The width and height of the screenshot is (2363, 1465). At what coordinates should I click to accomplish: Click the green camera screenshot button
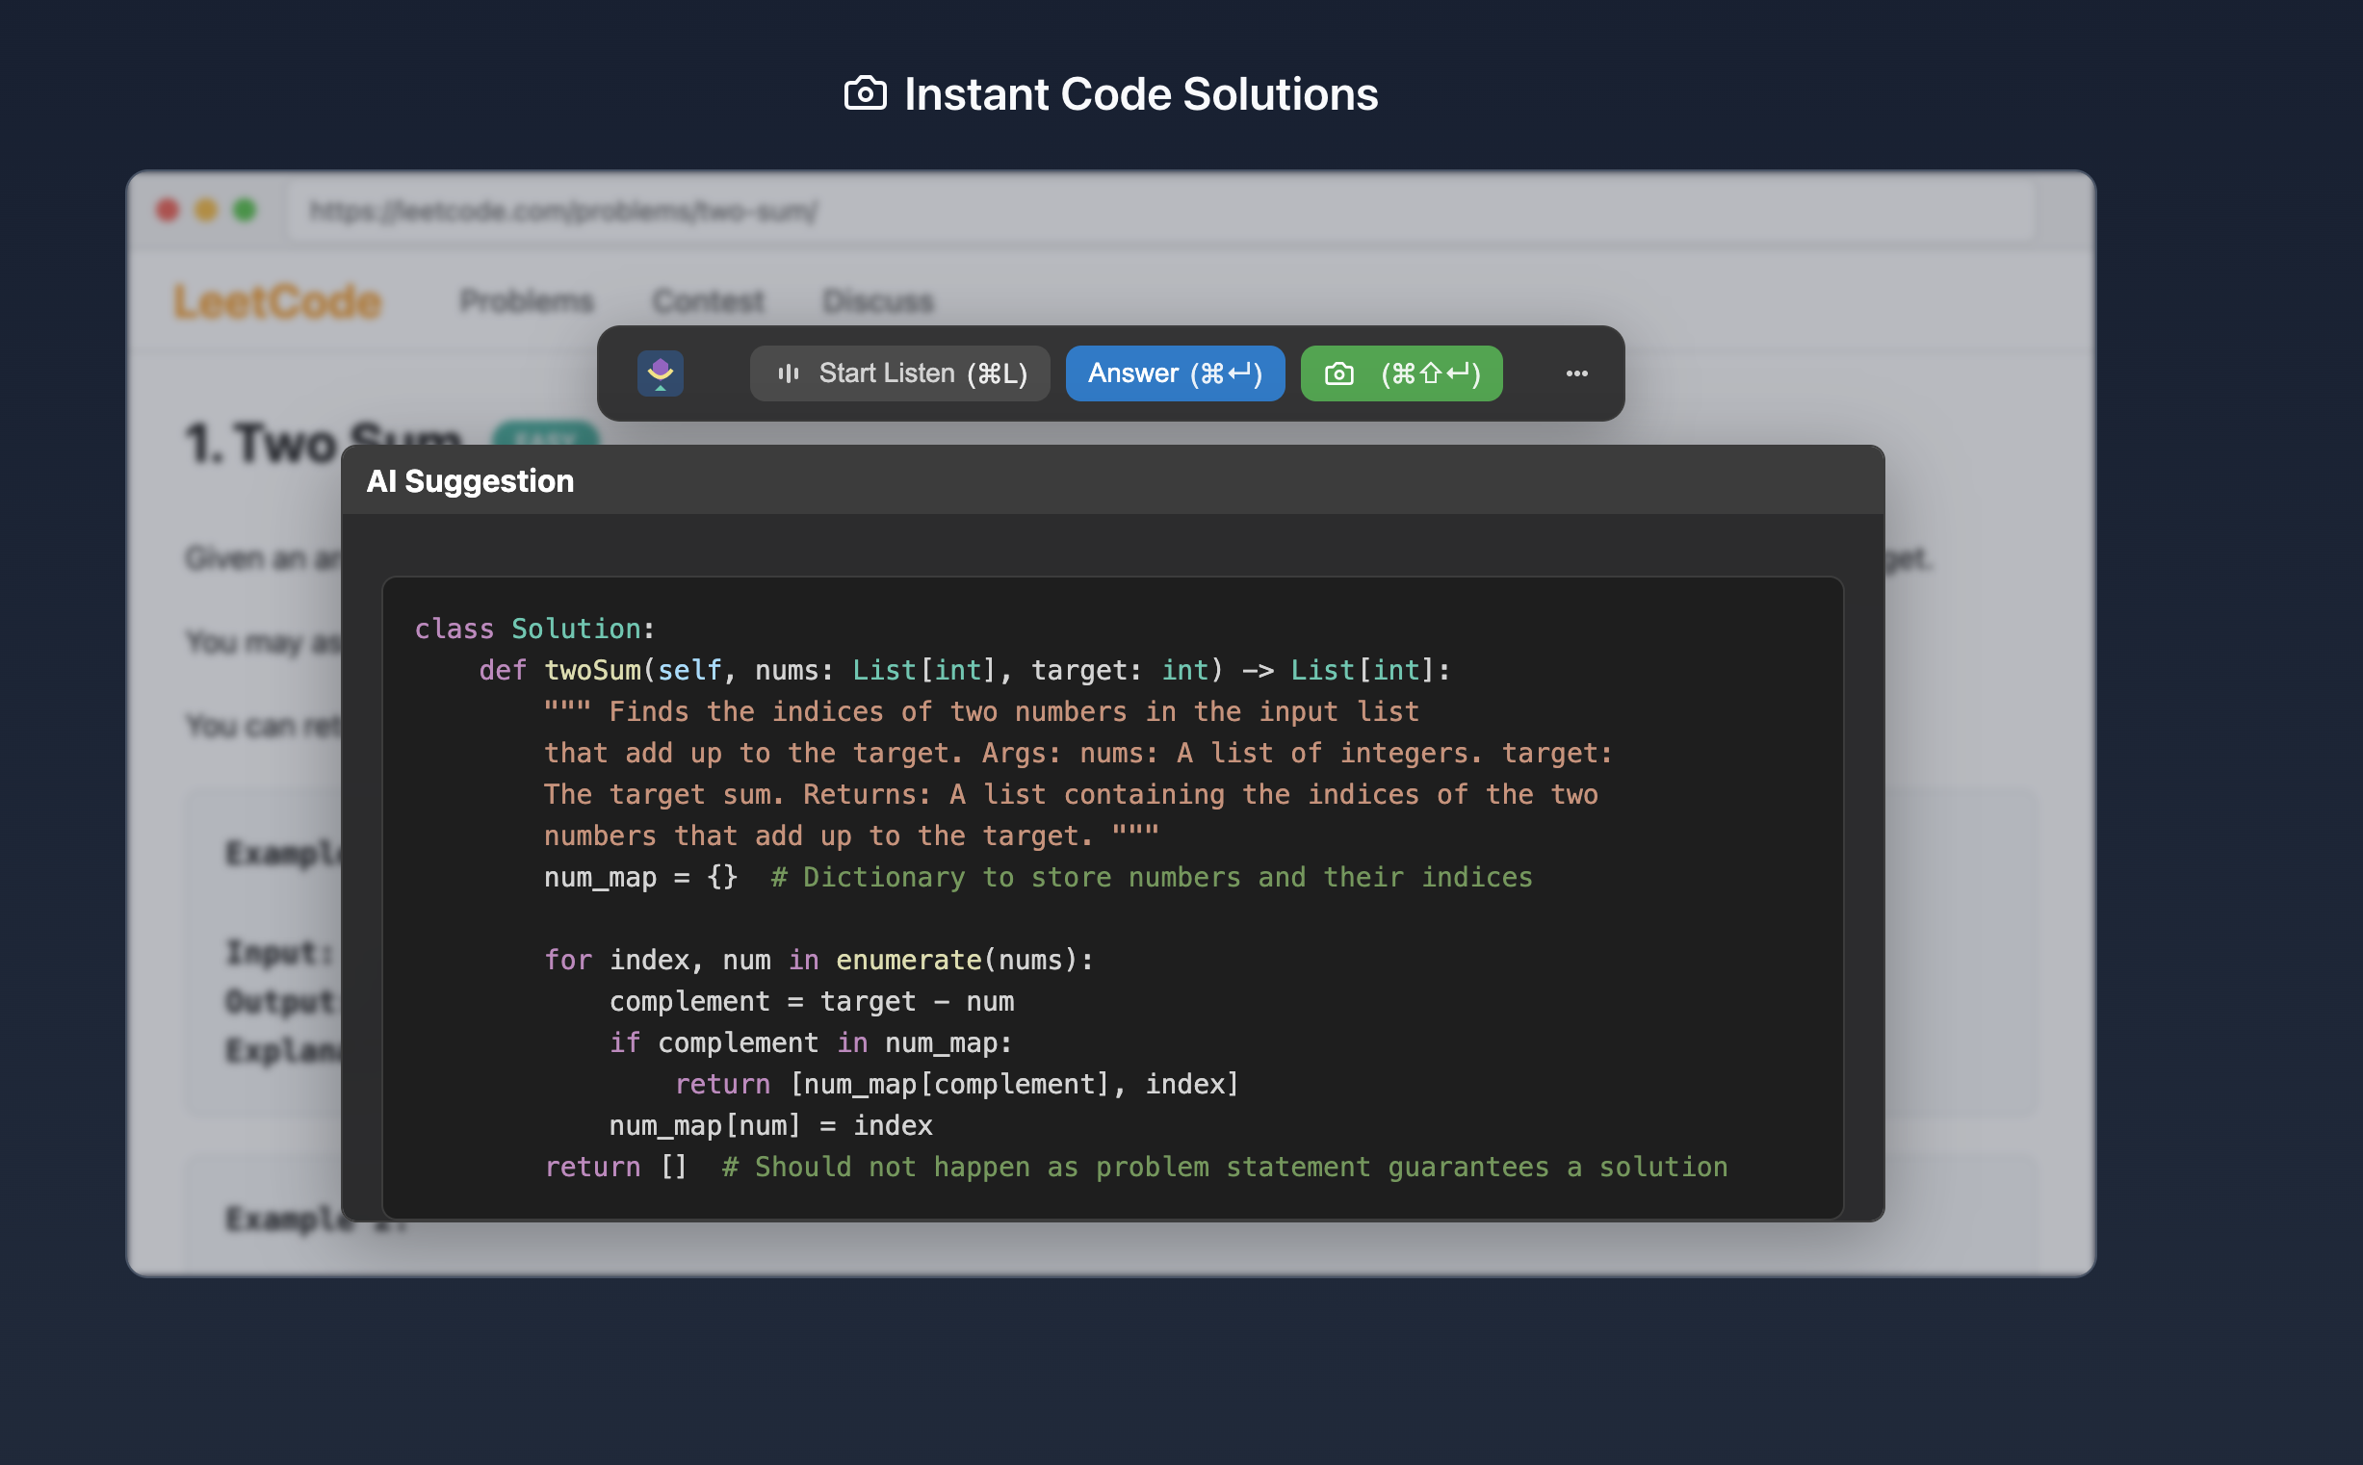pyautogui.click(x=1400, y=374)
